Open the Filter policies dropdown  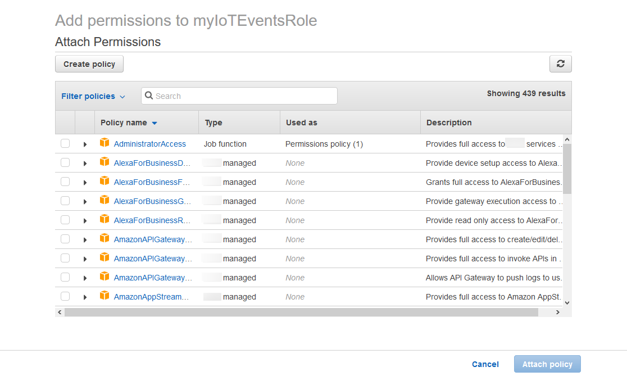[x=93, y=96]
